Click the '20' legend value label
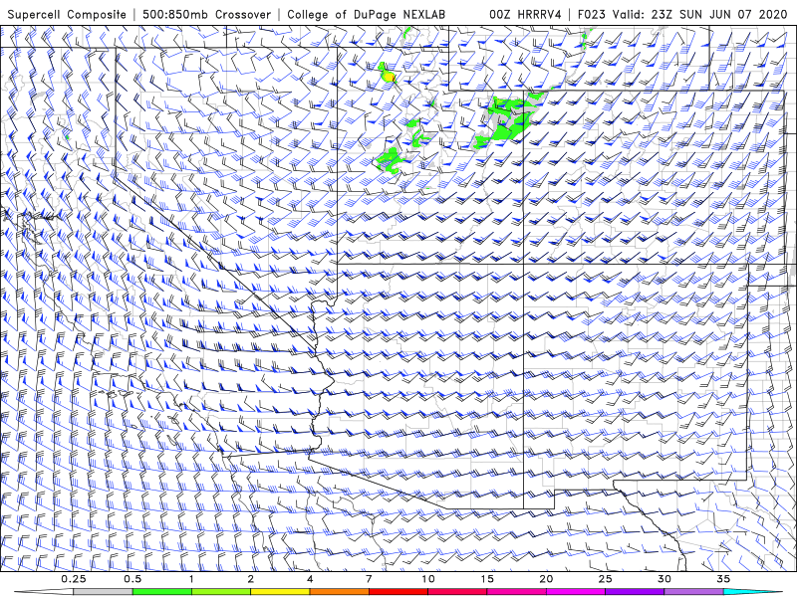This screenshot has height=597, width=797. click(x=546, y=579)
